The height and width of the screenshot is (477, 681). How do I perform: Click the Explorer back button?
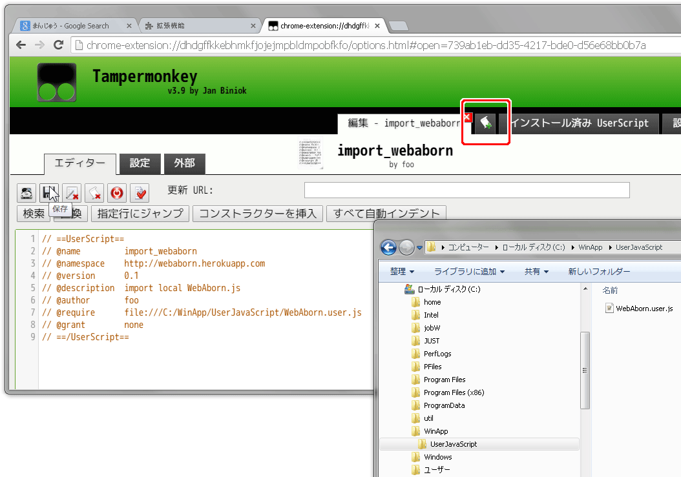tap(388, 247)
